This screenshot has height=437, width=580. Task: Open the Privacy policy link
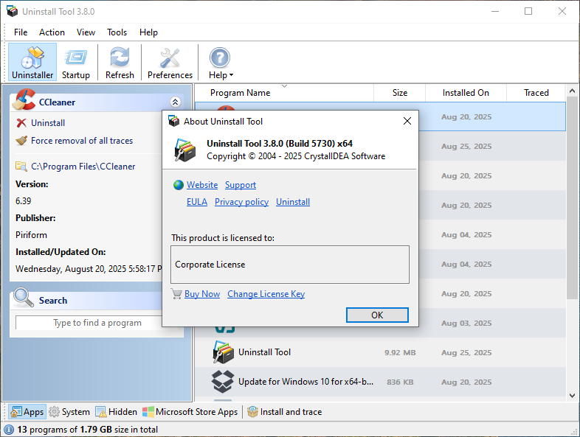pyautogui.click(x=241, y=202)
